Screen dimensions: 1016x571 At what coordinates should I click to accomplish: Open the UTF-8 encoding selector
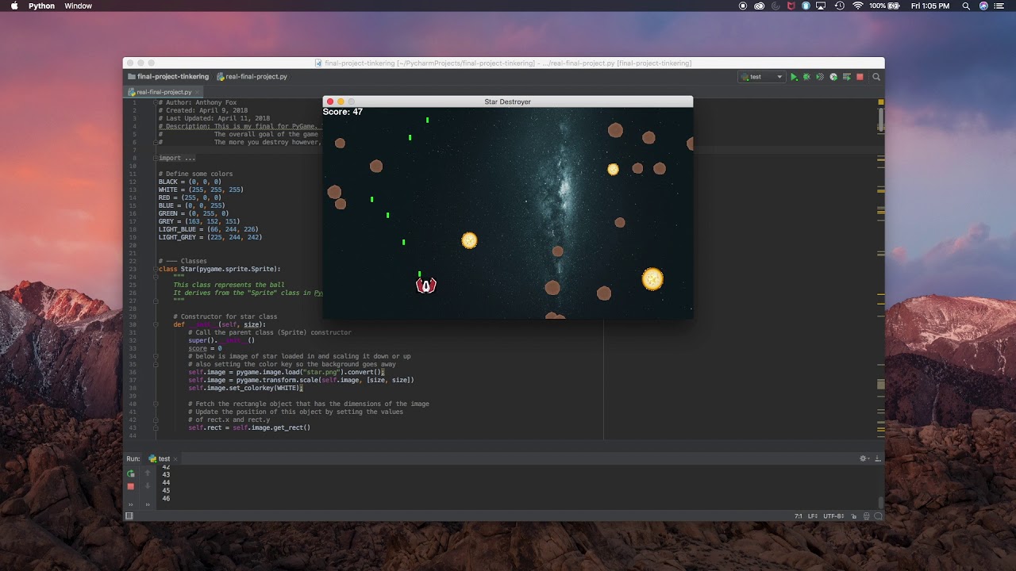(833, 515)
